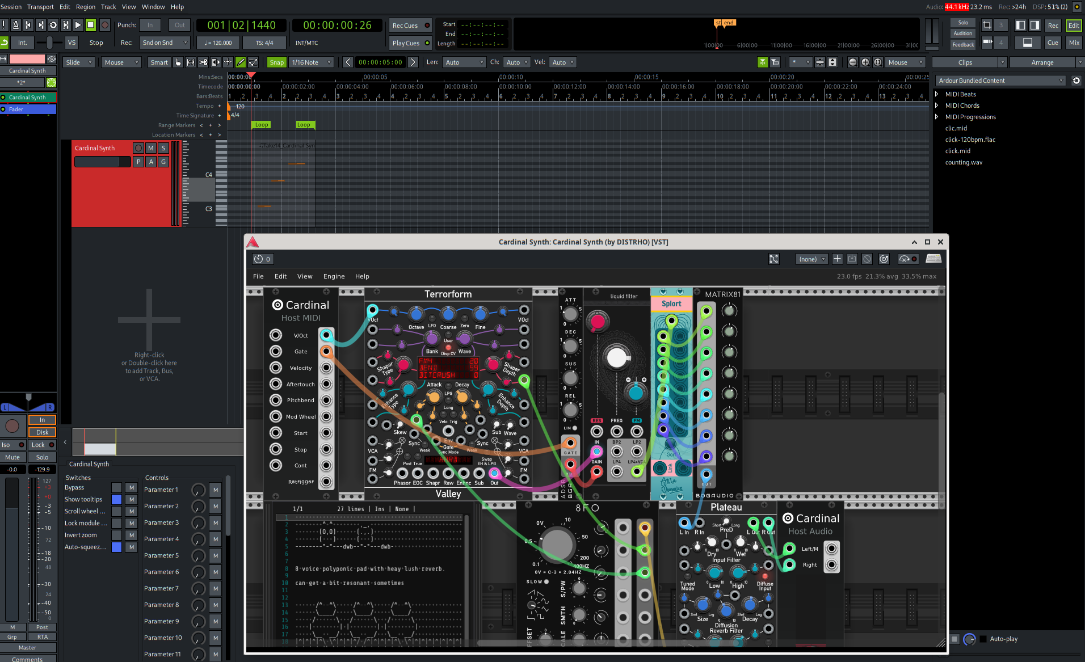1085x662 pixels.
Task: Open the Region menu
Action: click(86, 7)
